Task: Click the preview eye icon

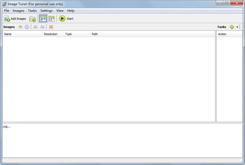Action: click(x=20, y=27)
